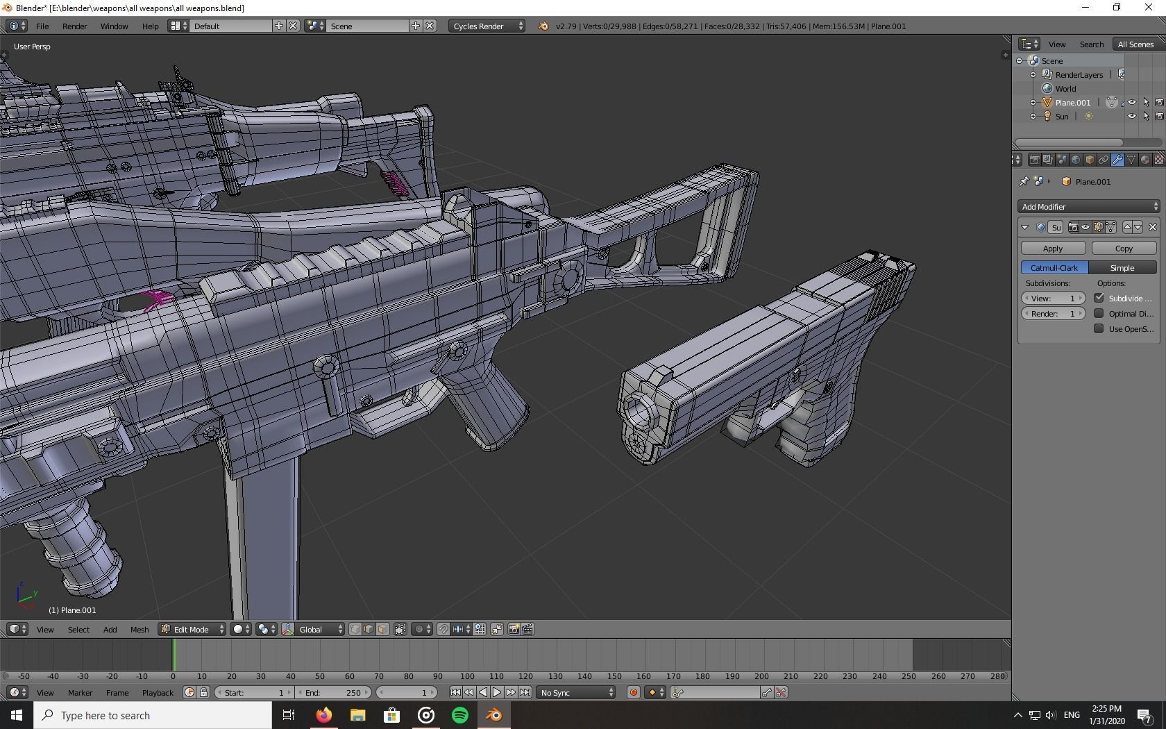The width and height of the screenshot is (1166, 729).
Task: Toggle modifier use during render (camera)
Action: pyautogui.click(x=1073, y=227)
